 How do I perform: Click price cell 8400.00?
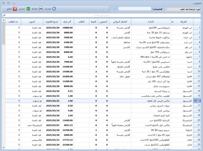[67, 52]
